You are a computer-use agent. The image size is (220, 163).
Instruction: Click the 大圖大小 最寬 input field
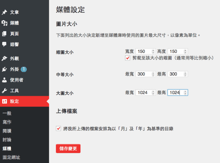[146, 93]
